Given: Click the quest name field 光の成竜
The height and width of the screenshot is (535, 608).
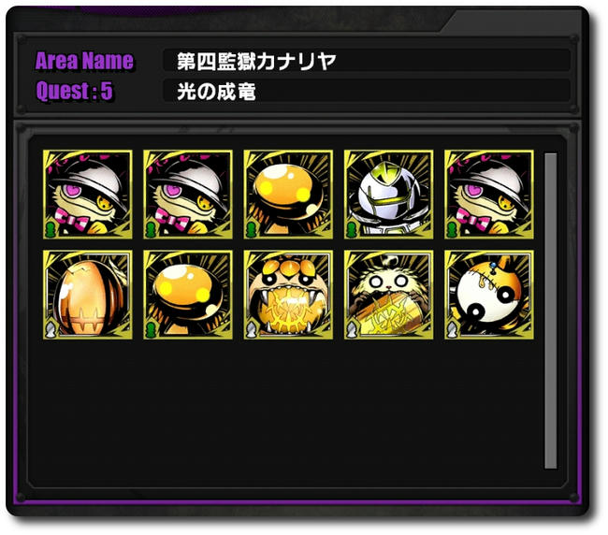Looking at the screenshot, I should 367,91.
